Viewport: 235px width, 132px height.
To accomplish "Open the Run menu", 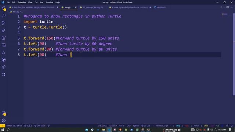I will pyautogui.click(x=41, y=3).
